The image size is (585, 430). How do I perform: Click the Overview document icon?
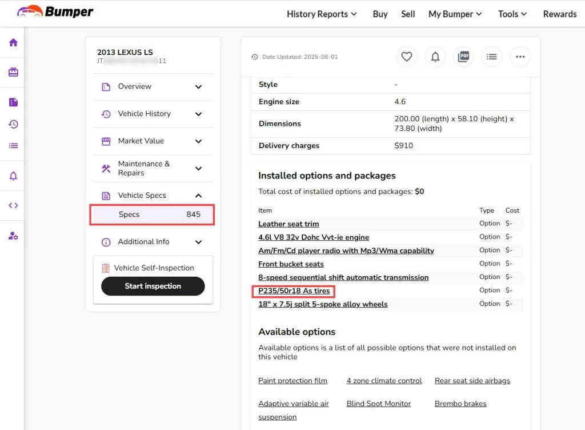click(x=106, y=87)
